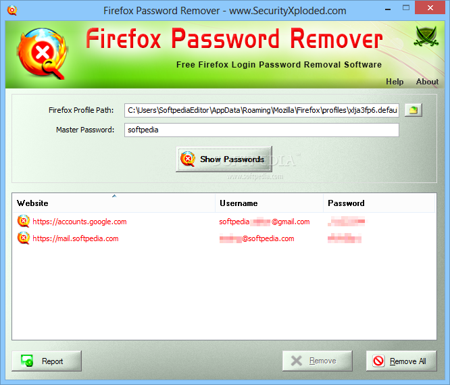Sort list by the Password column header
The height and width of the screenshot is (385, 450).
pos(380,203)
